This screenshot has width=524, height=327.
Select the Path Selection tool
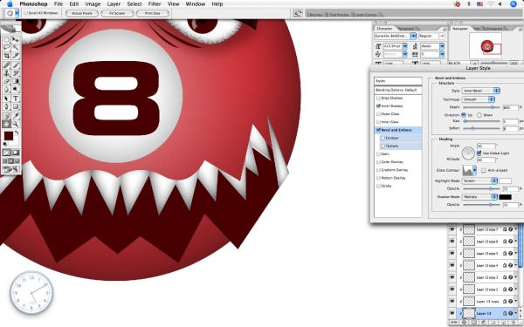(x=6, y=99)
